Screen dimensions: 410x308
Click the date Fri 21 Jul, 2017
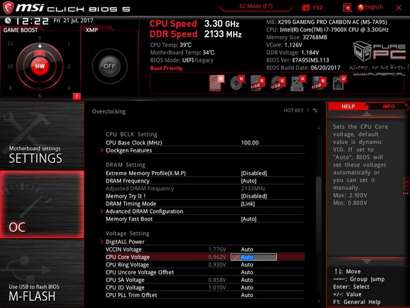(x=73, y=20)
